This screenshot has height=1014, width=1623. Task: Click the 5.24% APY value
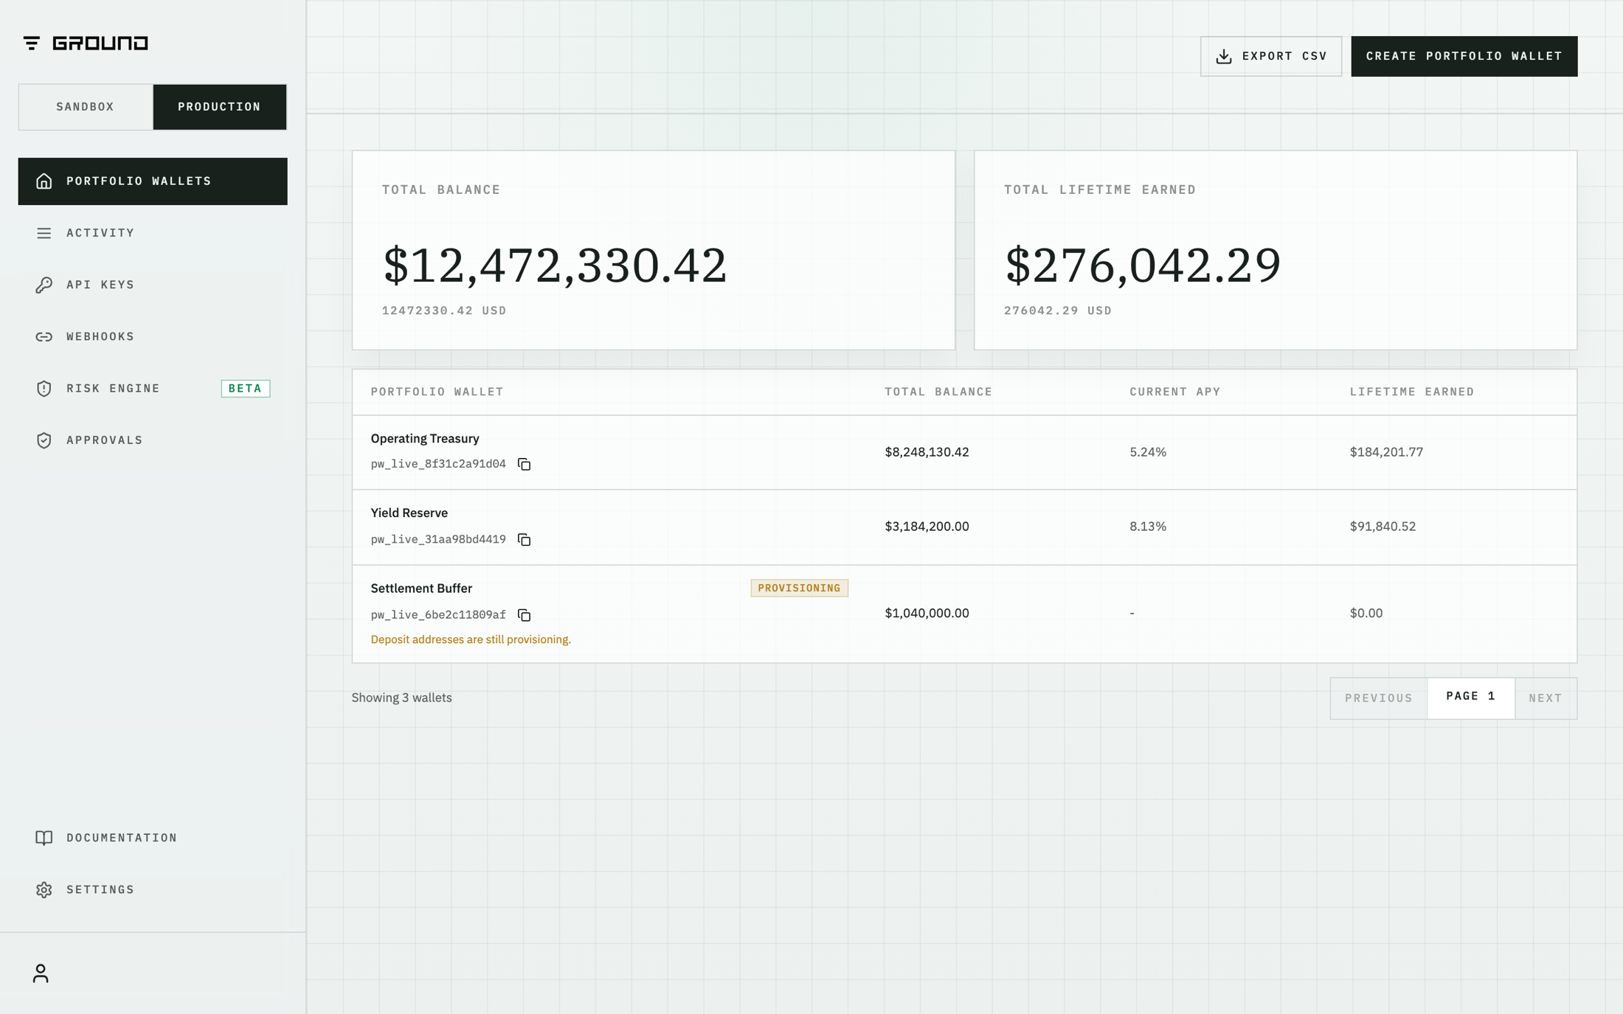tap(1148, 452)
